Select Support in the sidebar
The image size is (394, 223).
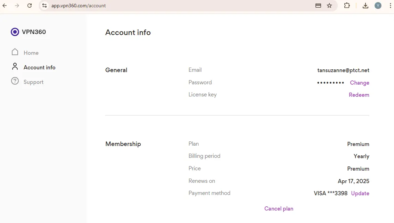pyautogui.click(x=33, y=82)
